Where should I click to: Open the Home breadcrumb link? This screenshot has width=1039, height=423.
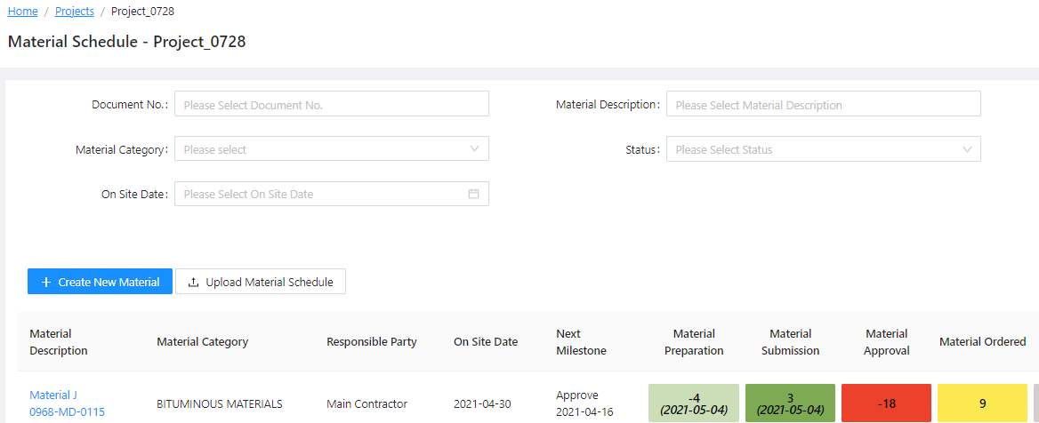22,12
